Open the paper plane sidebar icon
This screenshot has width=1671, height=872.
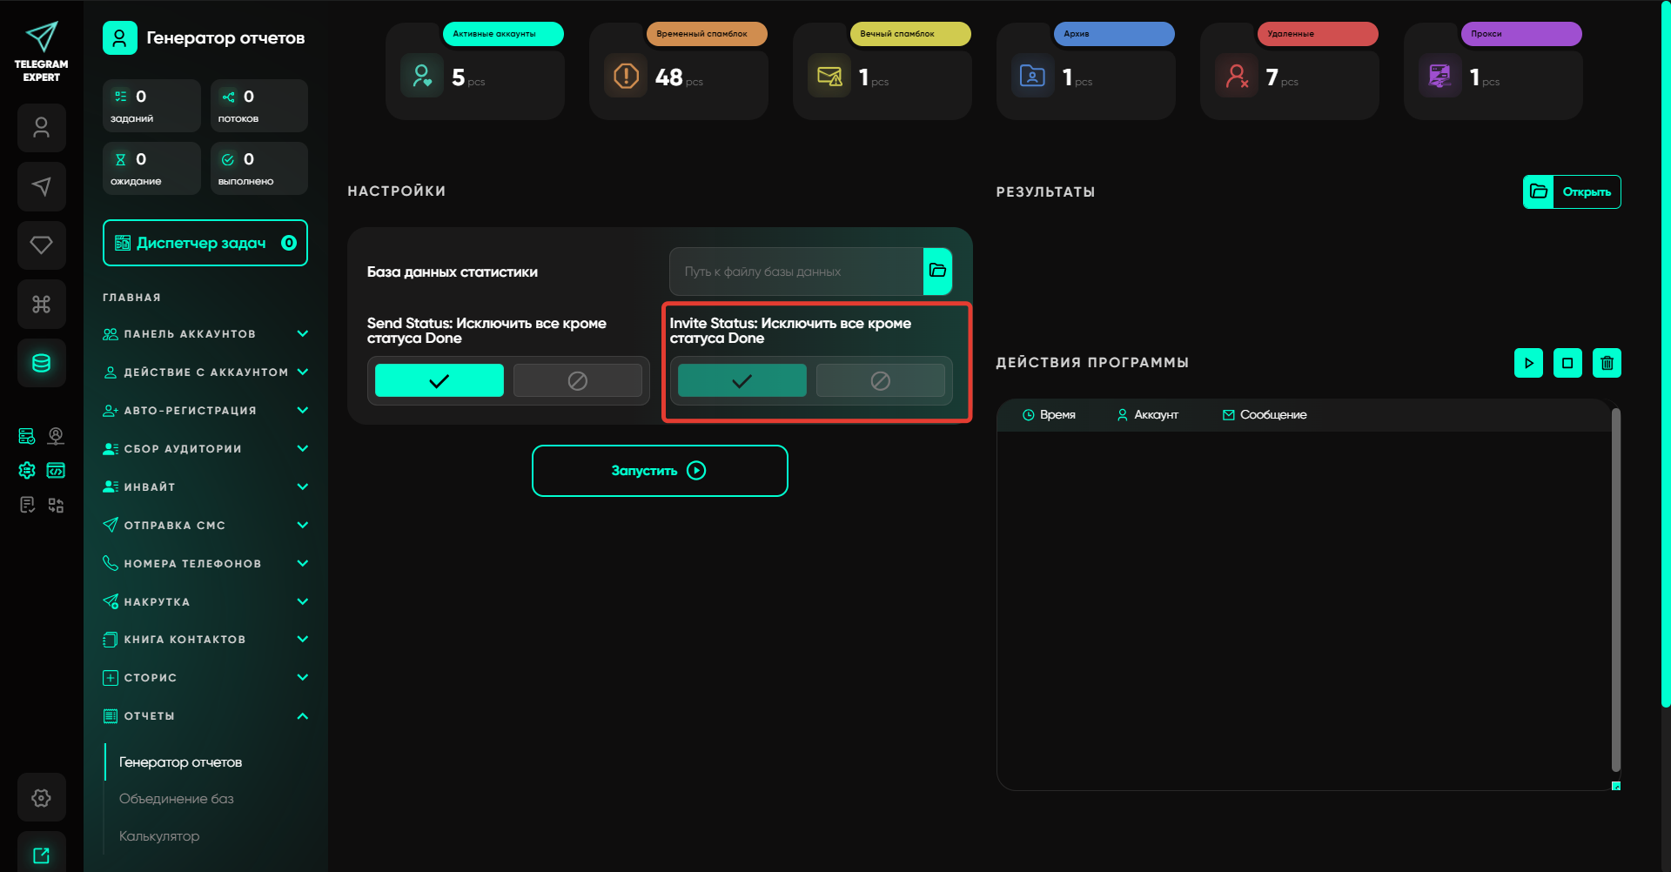coord(41,186)
